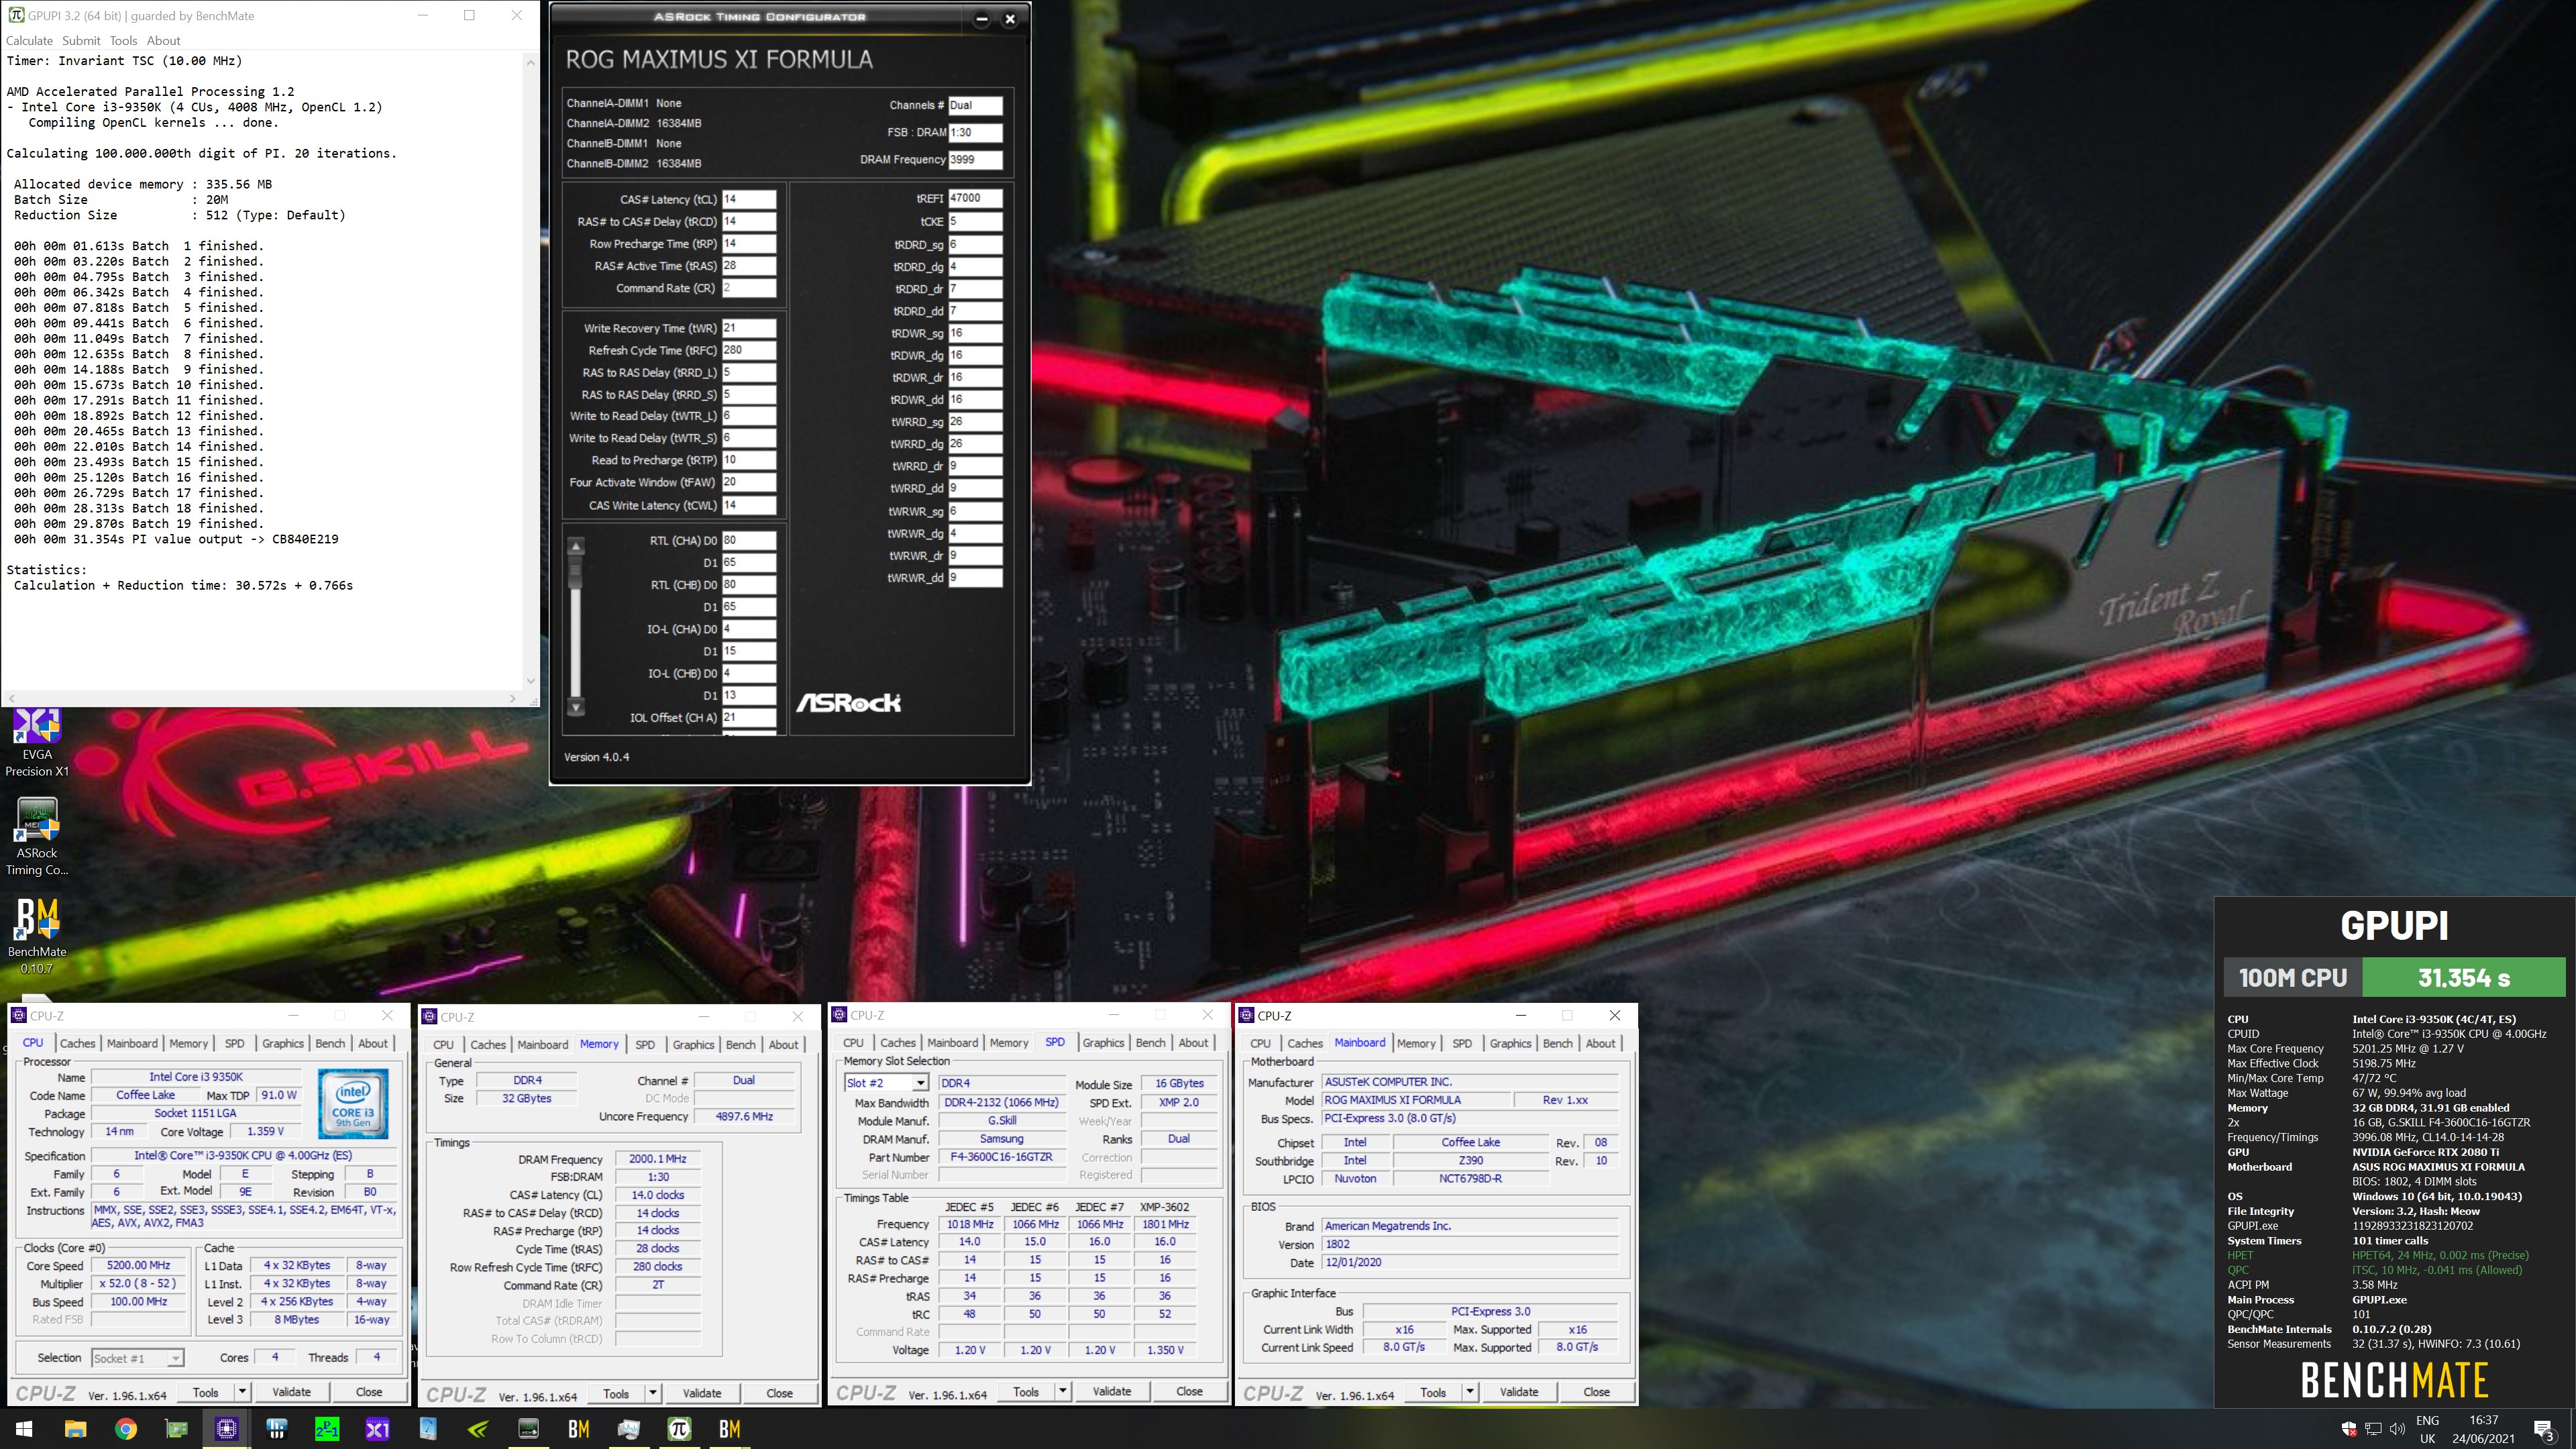Viewport: 2576px width, 1449px height.
Task: Select Mainboard tab in CPU-Z Memory window
Action: pos(543,1044)
